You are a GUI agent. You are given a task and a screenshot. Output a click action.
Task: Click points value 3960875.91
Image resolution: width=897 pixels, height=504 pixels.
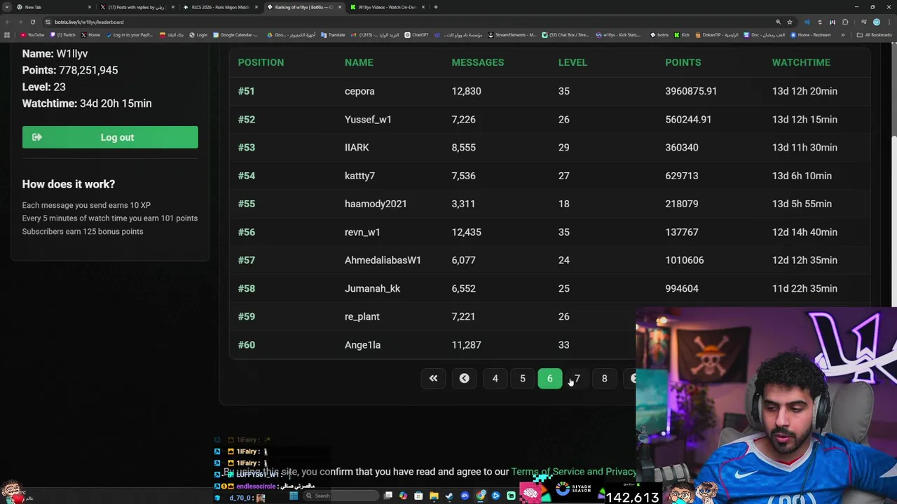click(x=691, y=91)
